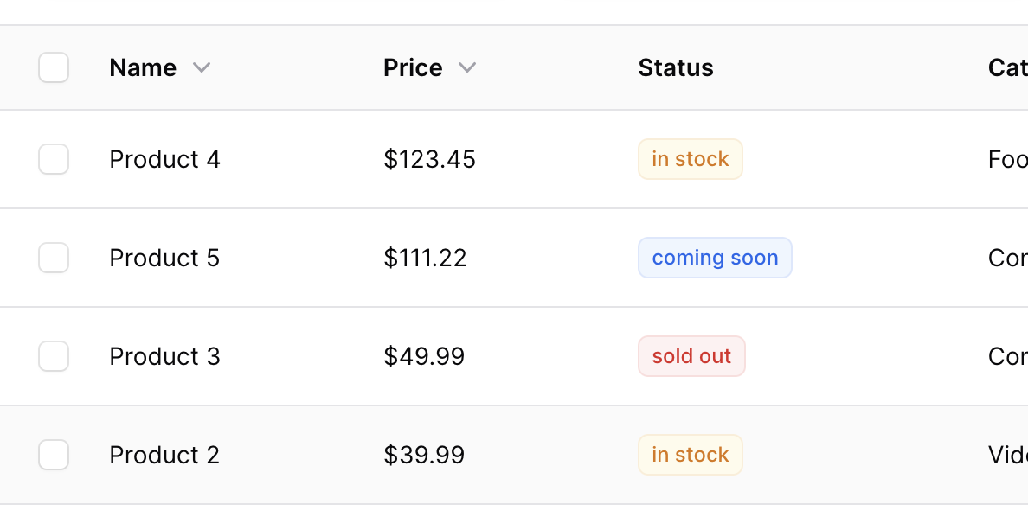Check the Product 5 row checkbox
The width and height of the screenshot is (1028, 517).
coord(54,258)
